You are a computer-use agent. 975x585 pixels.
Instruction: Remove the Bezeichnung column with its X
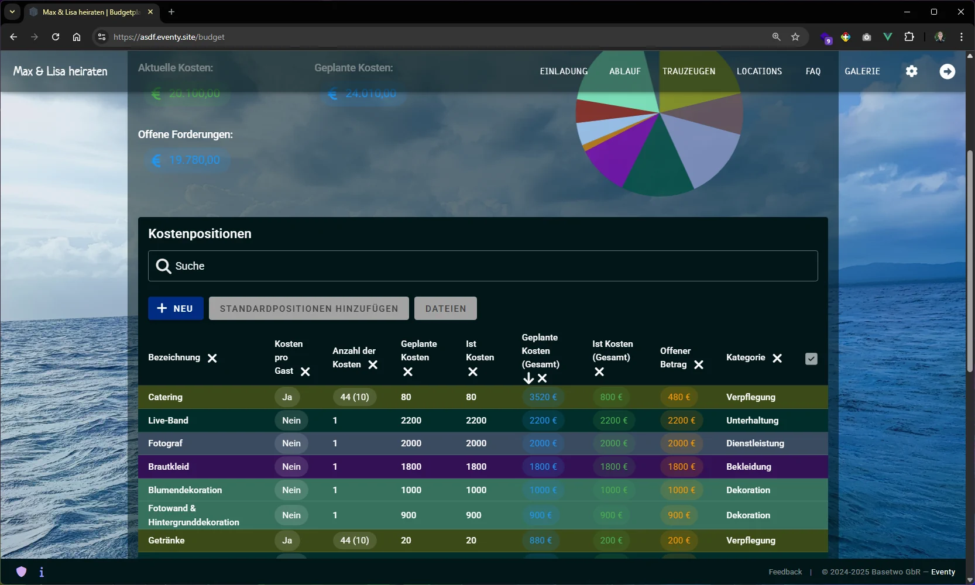click(212, 358)
